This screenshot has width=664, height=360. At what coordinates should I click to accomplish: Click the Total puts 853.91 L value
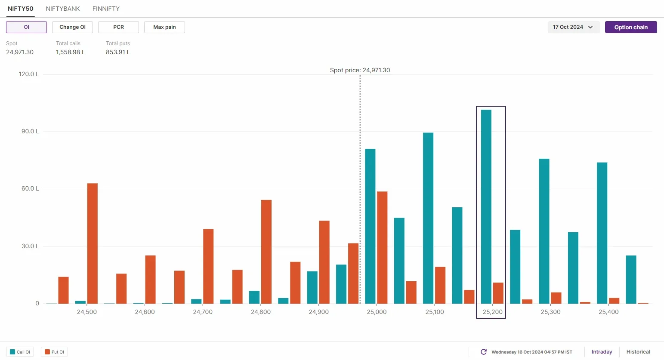(118, 52)
